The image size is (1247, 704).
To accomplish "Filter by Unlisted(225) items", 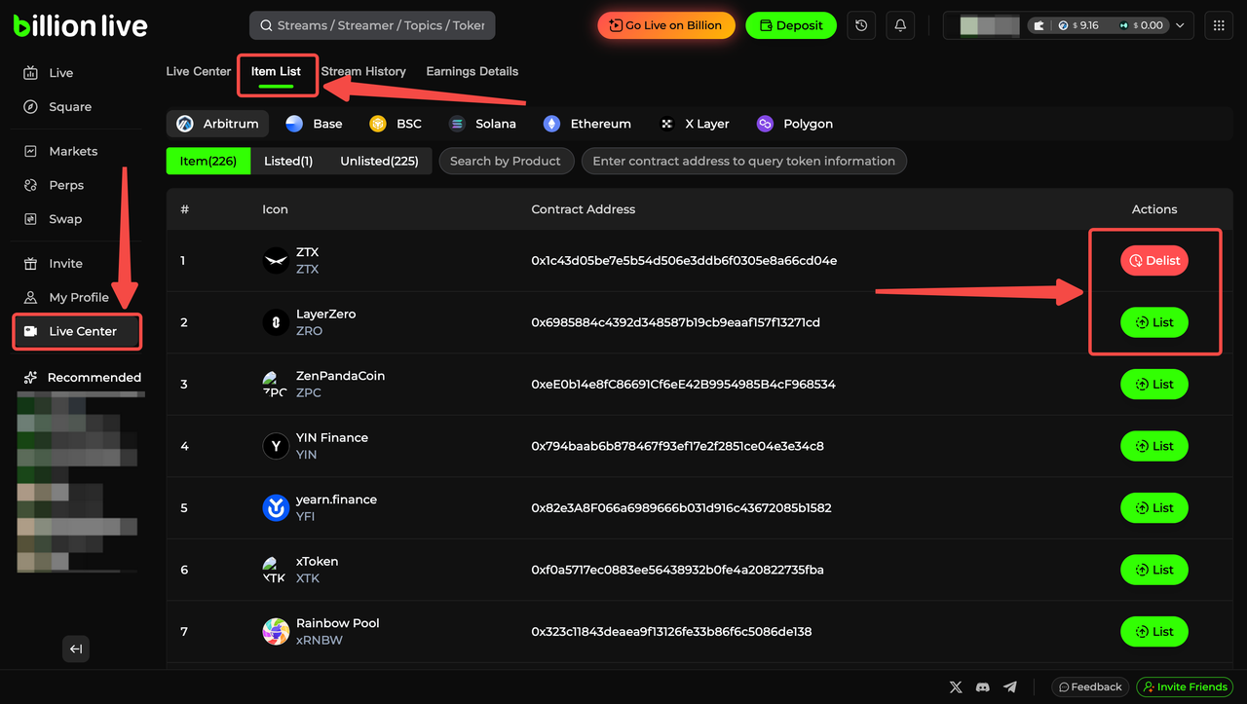I will pyautogui.click(x=379, y=161).
